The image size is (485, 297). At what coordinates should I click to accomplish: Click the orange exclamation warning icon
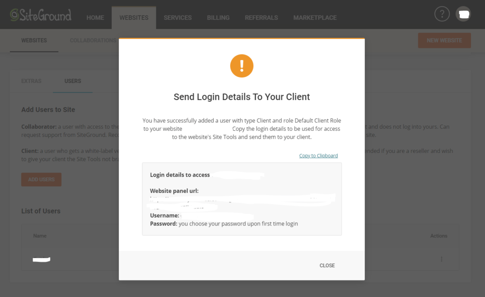242,66
